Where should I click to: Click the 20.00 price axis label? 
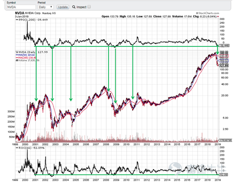pyautogui.click(x=225, y=95)
